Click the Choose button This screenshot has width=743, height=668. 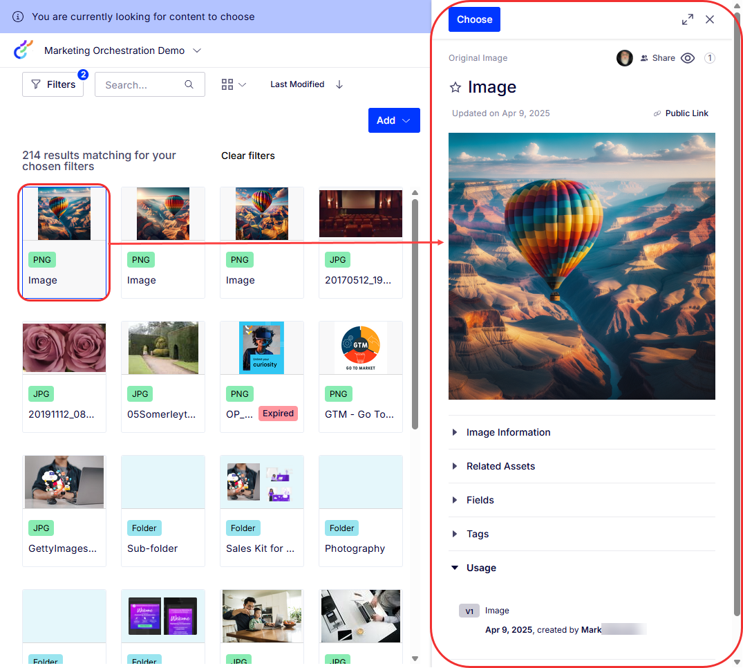474,19
